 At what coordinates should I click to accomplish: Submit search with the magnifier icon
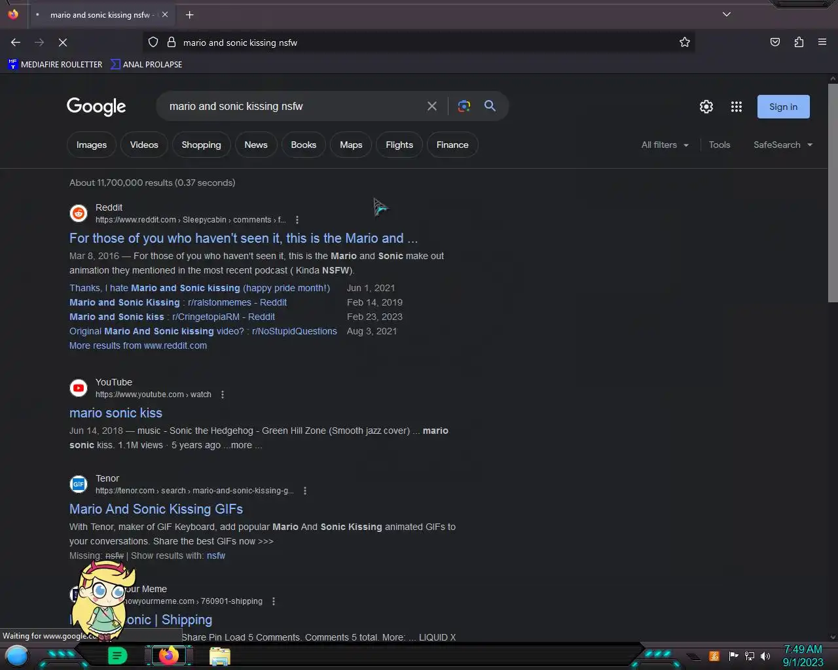(x=490, y=106)
